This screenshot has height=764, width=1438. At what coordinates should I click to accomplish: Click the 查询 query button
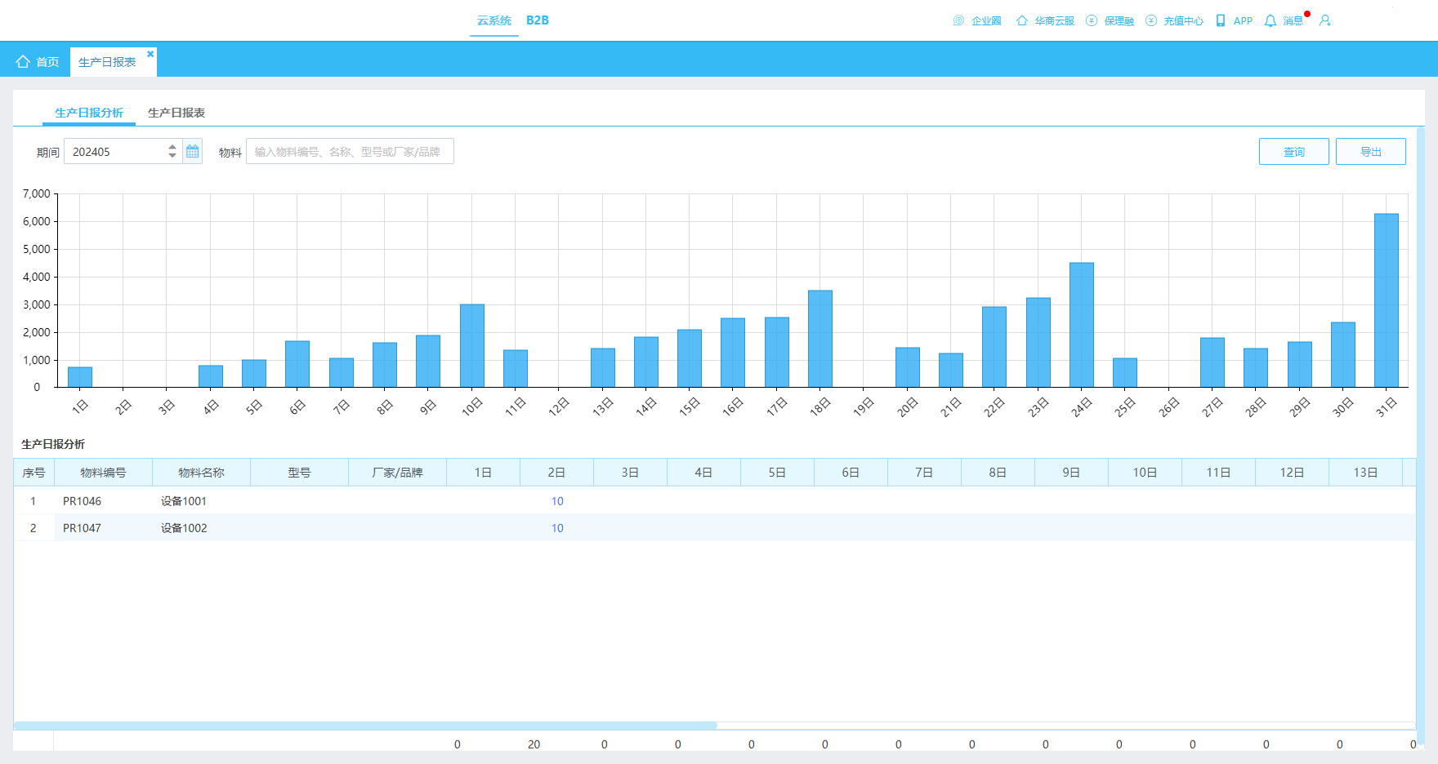(1294, 152)
